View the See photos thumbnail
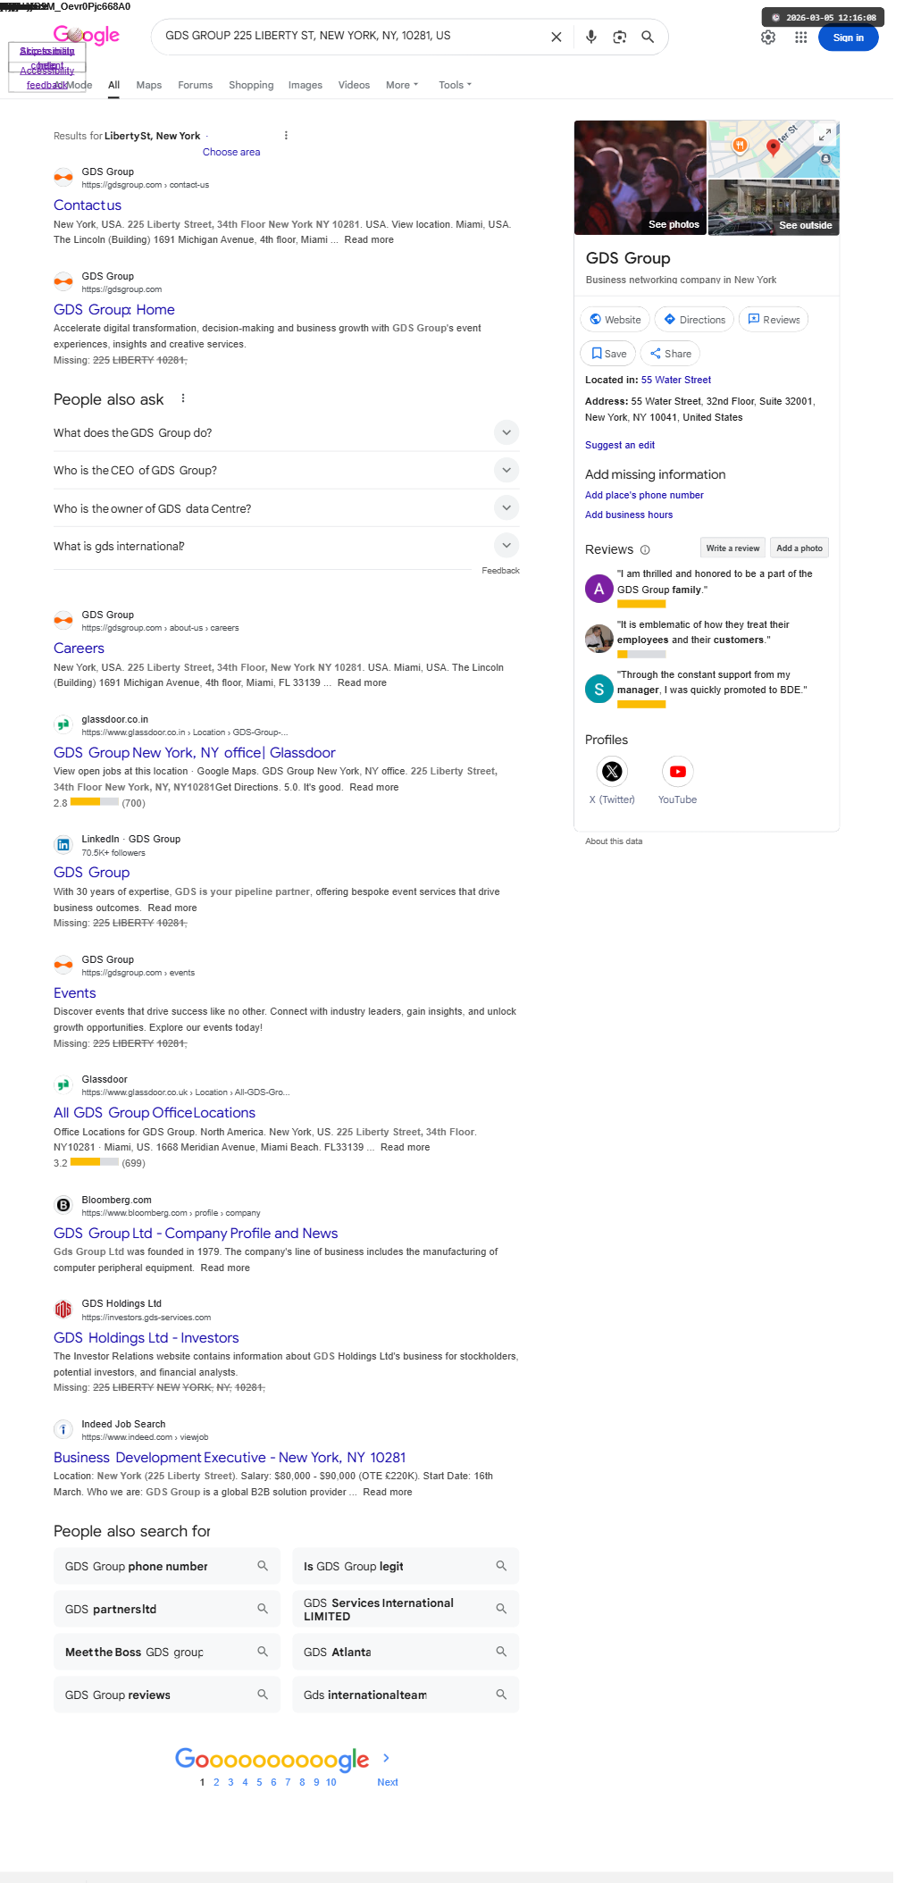Viewport: 904px width, 1883px height. [x=640, y=178]
